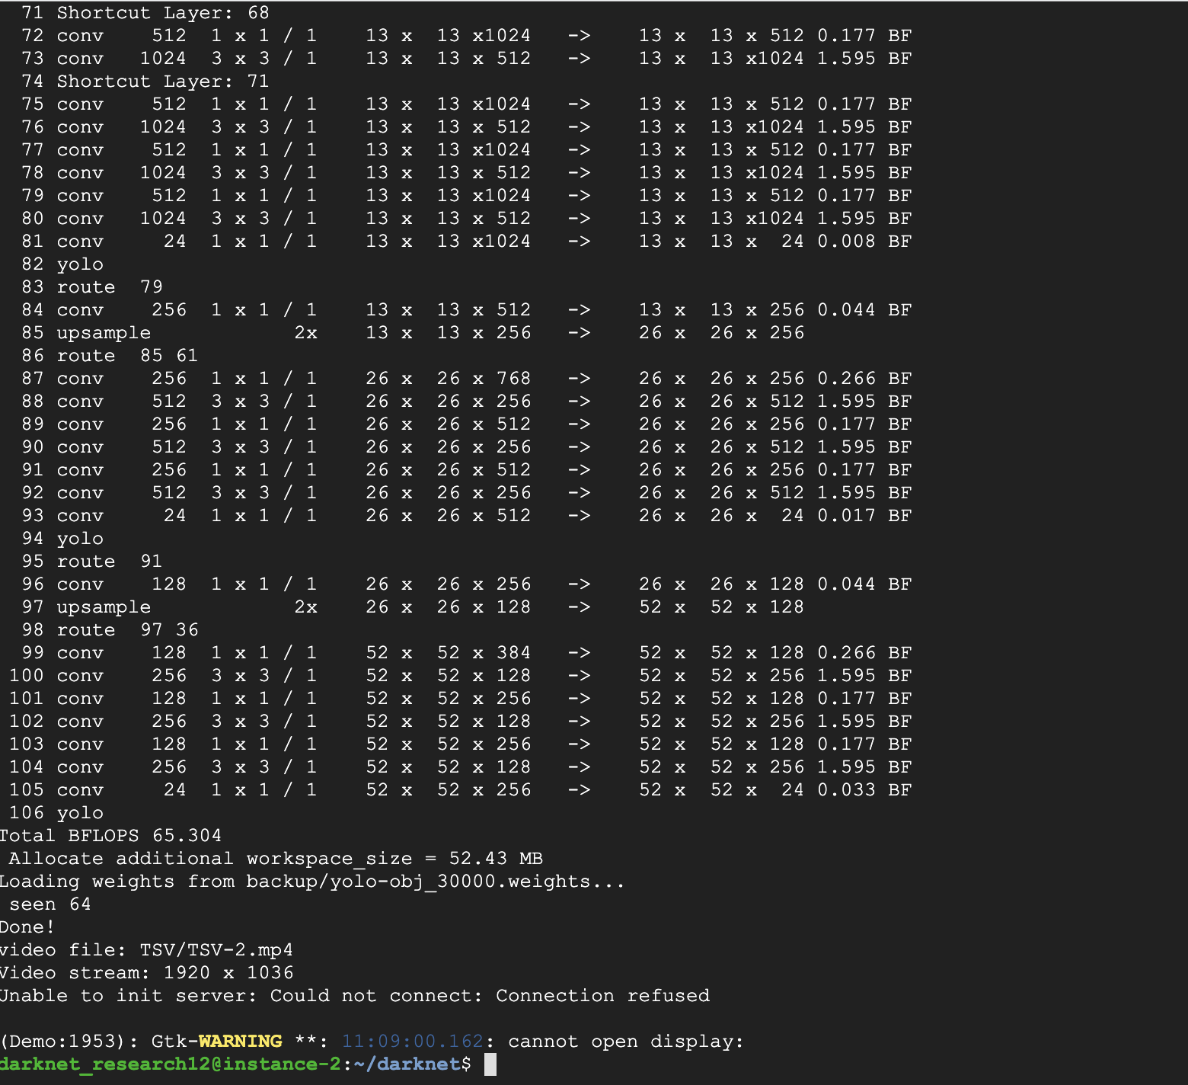Click the timestamp '11:09:00.162'
This screenshot has width=1188, height=1085.
pos(413,1042)
